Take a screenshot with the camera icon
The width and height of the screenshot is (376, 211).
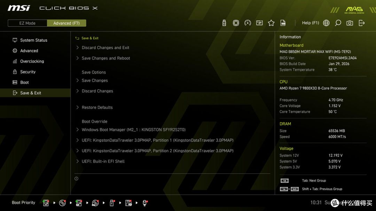tap(350, 23)
